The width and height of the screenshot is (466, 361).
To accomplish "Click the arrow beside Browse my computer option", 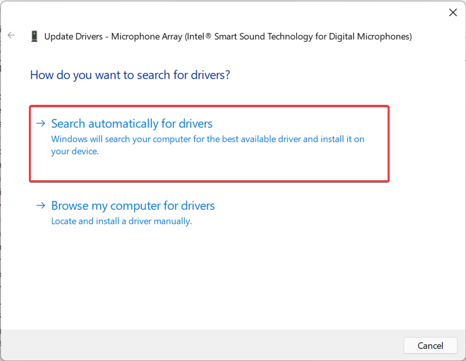I will pyautogui.click(x=40, y=206).
